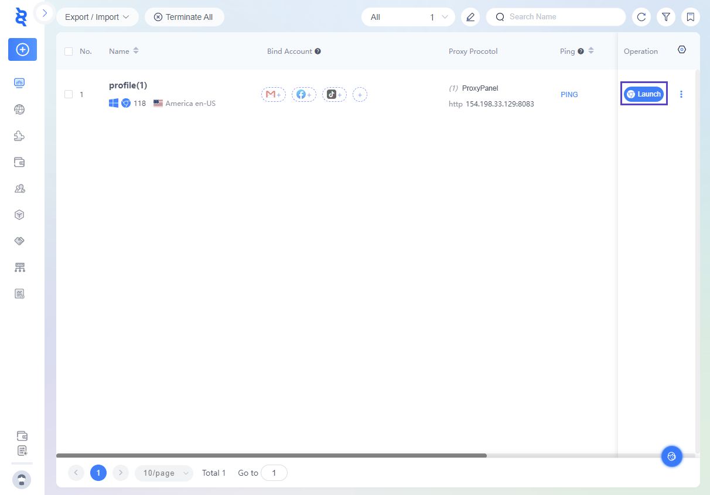Check the checkbox for profile row 1

(x=69, y=94)
